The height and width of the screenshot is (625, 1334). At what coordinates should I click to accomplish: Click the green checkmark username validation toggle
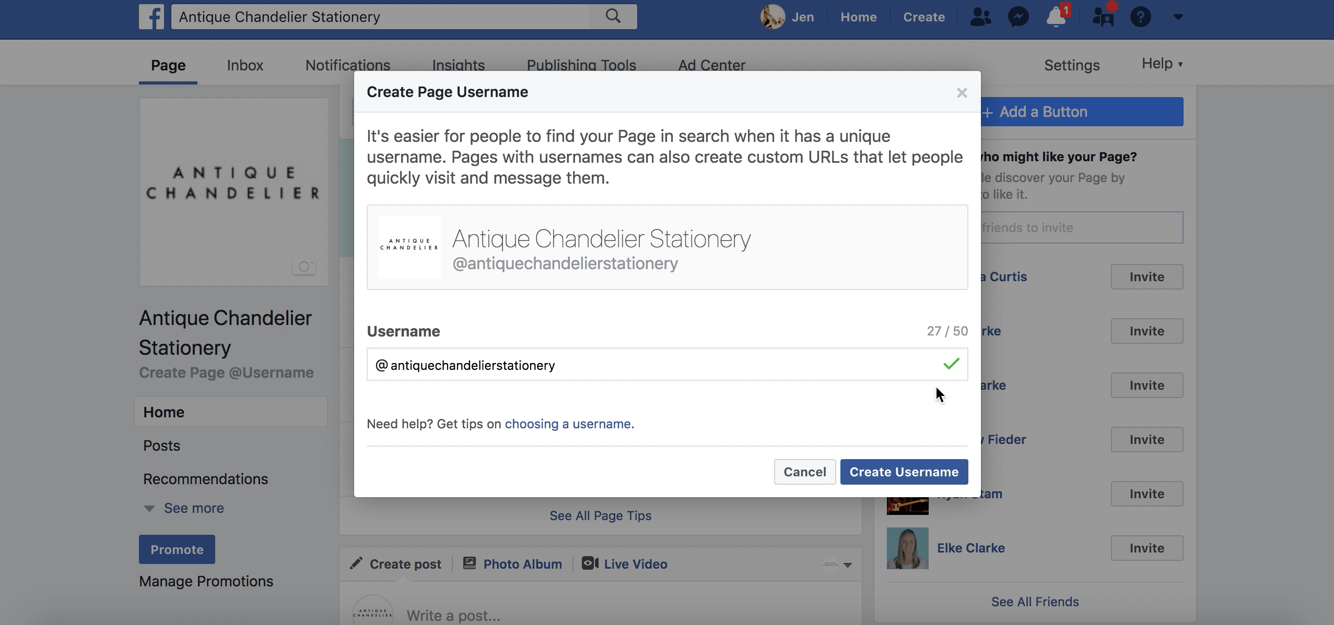(951, 363)
